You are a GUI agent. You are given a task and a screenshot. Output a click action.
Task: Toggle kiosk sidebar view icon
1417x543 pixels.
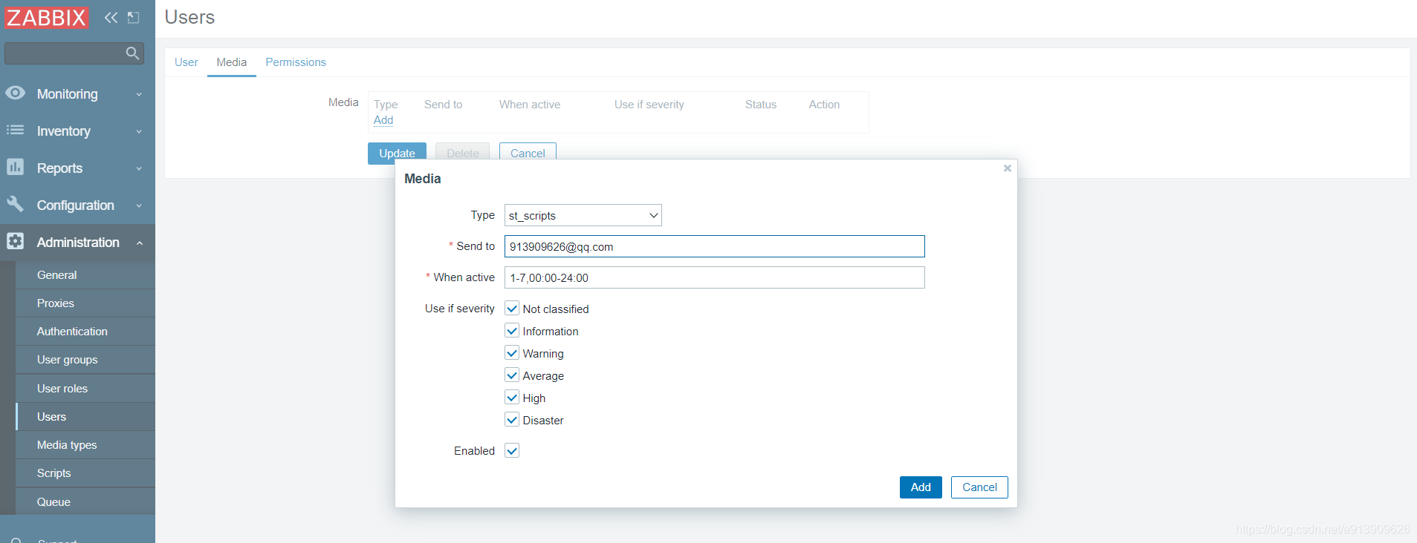coord(134,17)
